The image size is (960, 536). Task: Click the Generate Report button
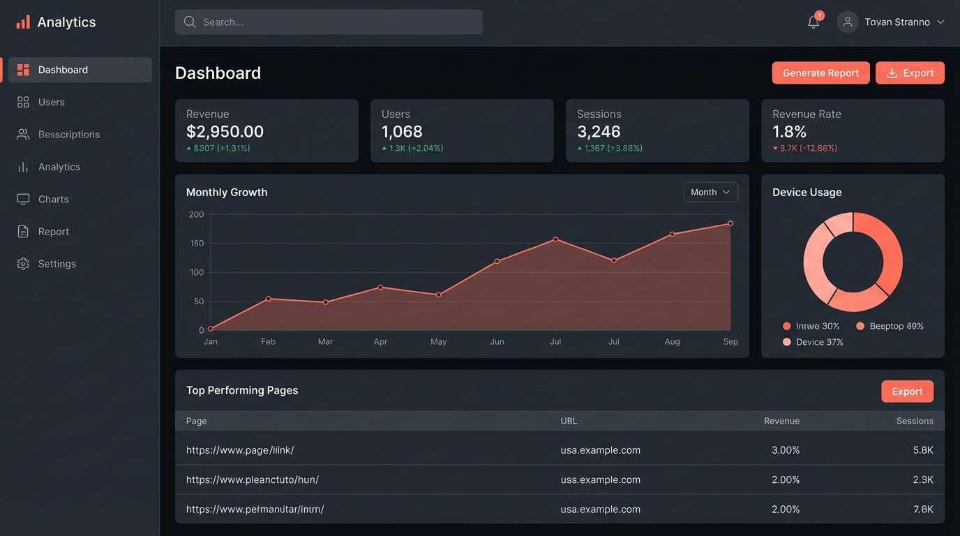821,71
